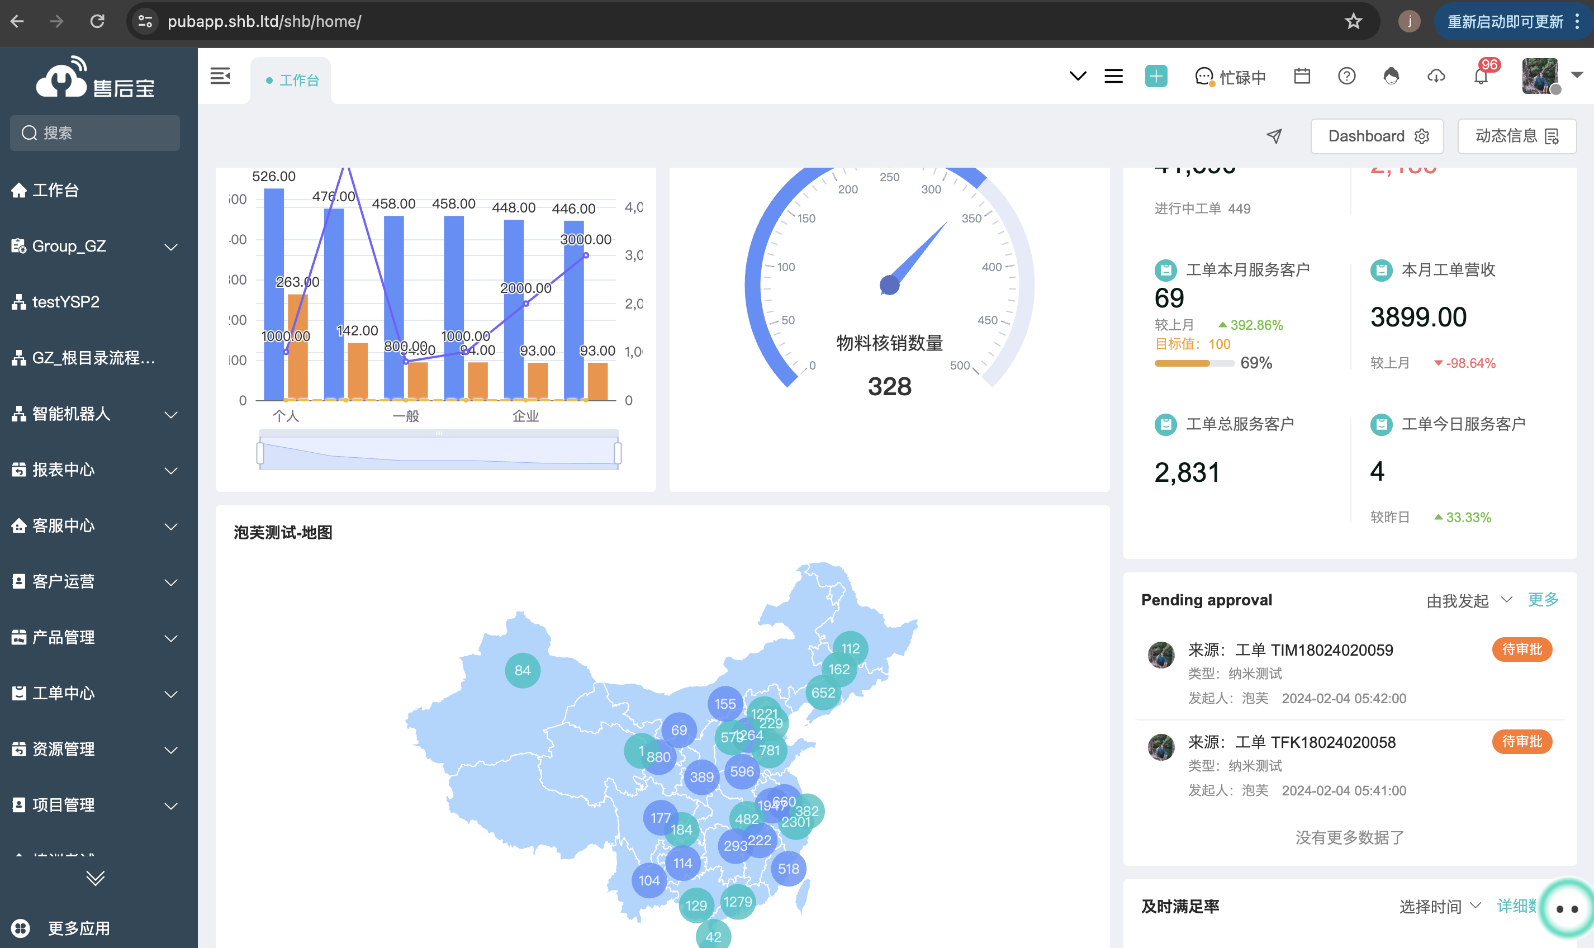Open the tab list dropdown chevron in the header

(1078, 76)
